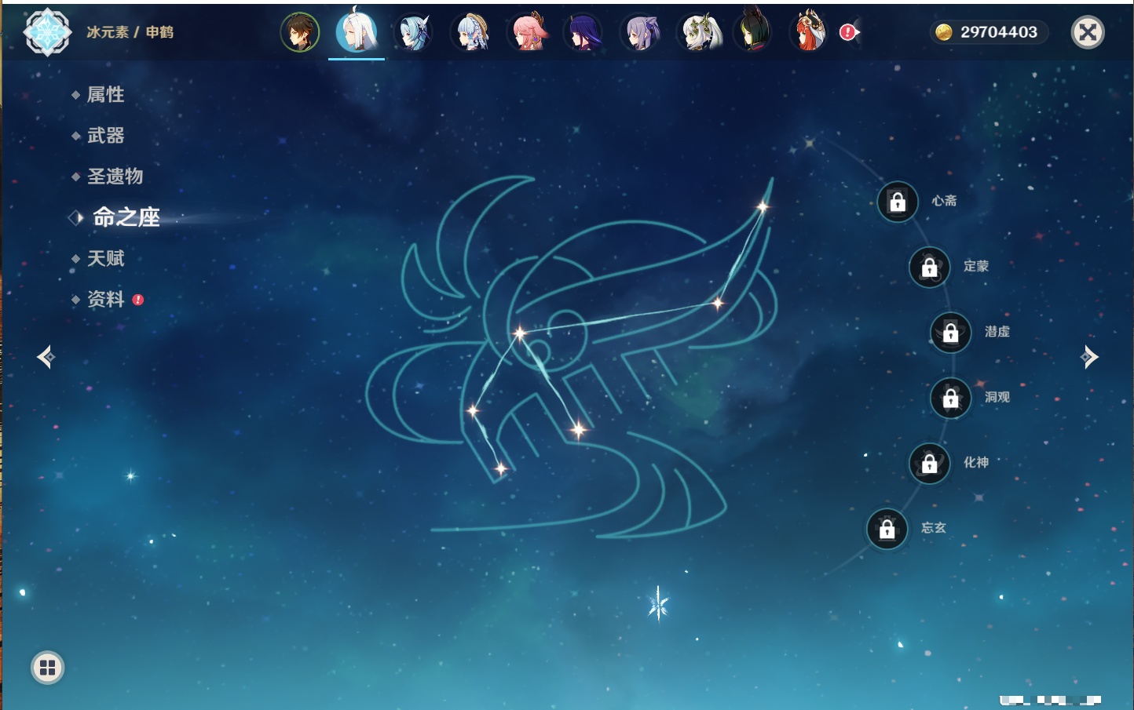The height and width of the screenshot is (710, 1134).
Task: Go to previous character with left arrow
Action: pyautogui.click(x=46, y=357)
